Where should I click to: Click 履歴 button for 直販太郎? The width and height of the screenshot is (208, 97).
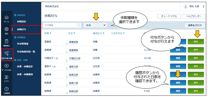click(x=178, y=66)
